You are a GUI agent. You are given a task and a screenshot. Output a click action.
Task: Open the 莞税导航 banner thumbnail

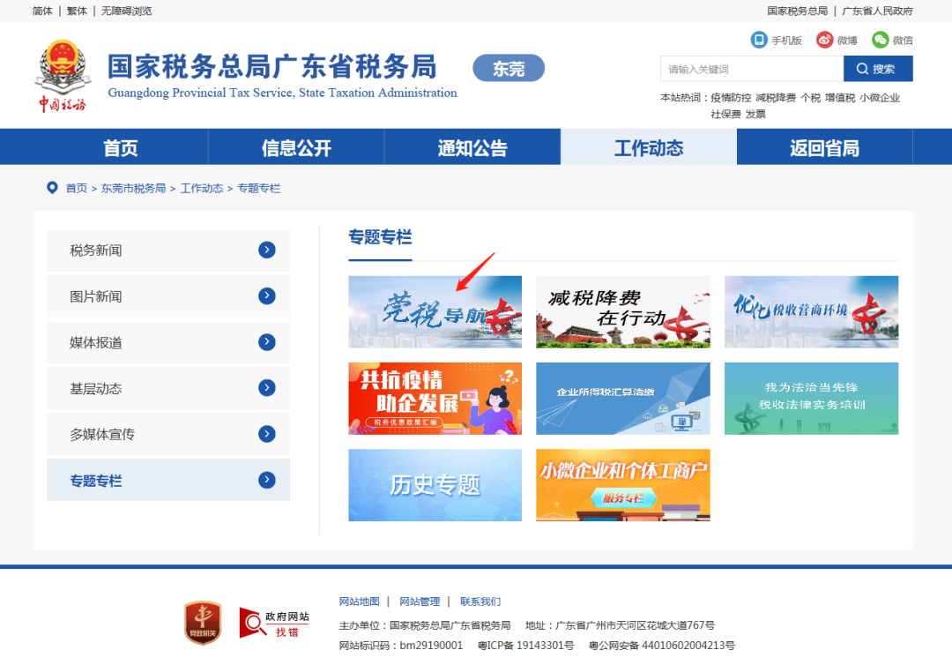point(435,312)
